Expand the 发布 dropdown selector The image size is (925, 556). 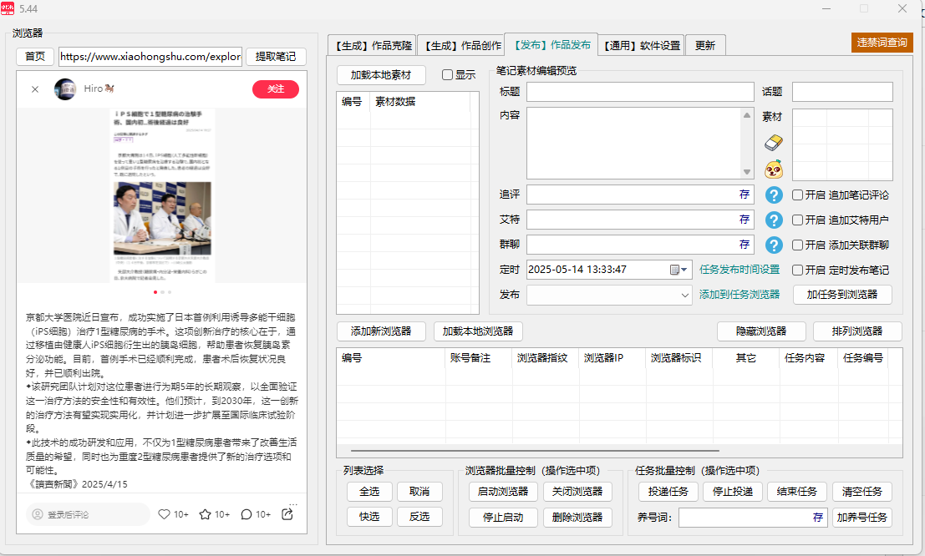point(684,294)
